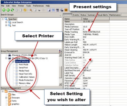Click the green back arrow toolbar icon
The height and width of the screenshot is (106, 127).
click(8, 10)
